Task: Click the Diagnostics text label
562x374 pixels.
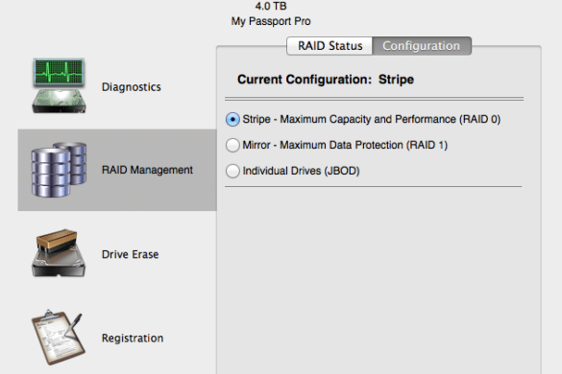Action: coord(132,87)
